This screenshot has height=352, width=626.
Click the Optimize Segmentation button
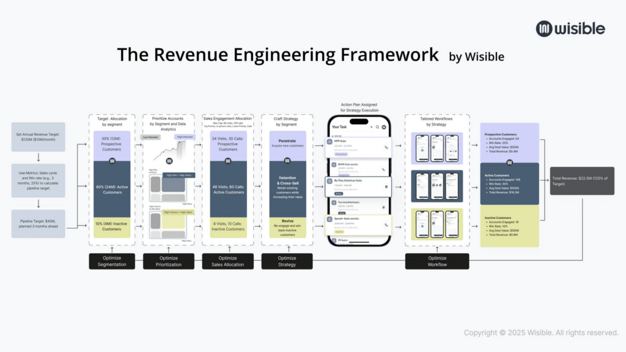112,262
